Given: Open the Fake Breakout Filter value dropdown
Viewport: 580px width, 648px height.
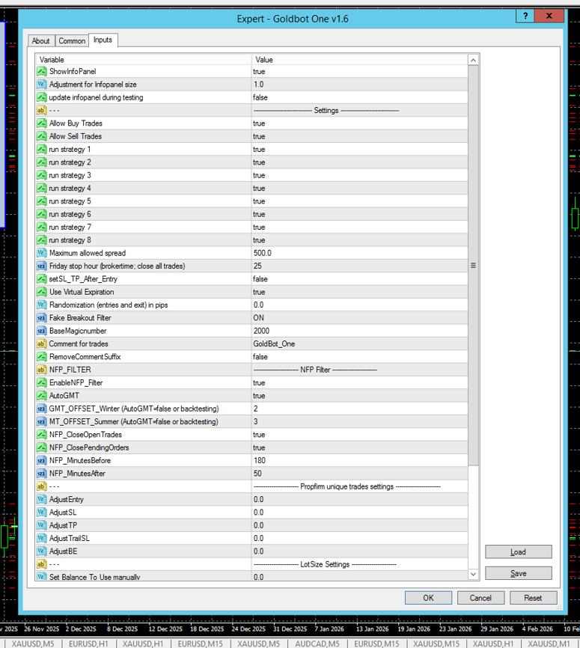Looking at the screenshot, I should click(x=359, y=318).
